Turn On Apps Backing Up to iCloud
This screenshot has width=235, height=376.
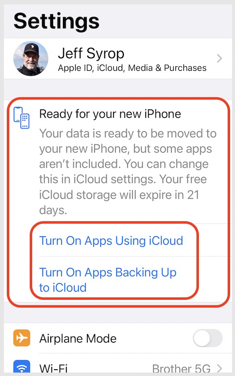tap(108, 280)
